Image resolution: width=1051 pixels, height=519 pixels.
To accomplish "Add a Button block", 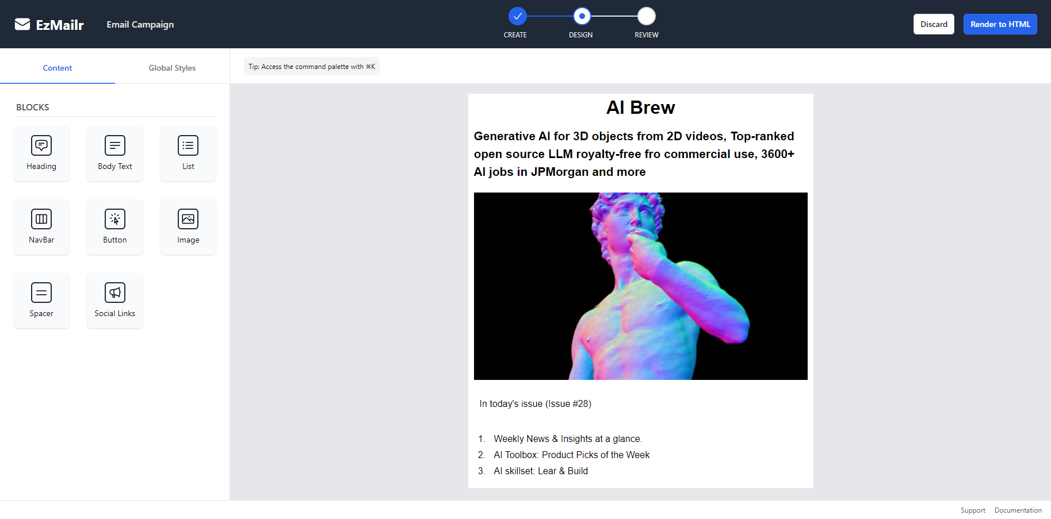I will pos(115,227).
